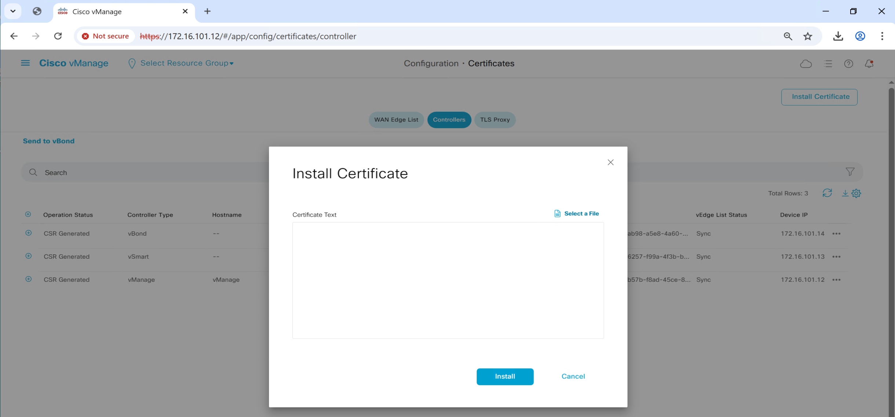Open the table column settings gear
This screenshot has width=895, height=417.
pyautogui.click(x=856, y=193)
